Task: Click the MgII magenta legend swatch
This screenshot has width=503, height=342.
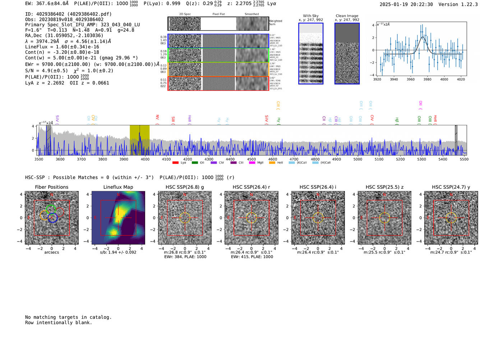Action: point(252,163)
